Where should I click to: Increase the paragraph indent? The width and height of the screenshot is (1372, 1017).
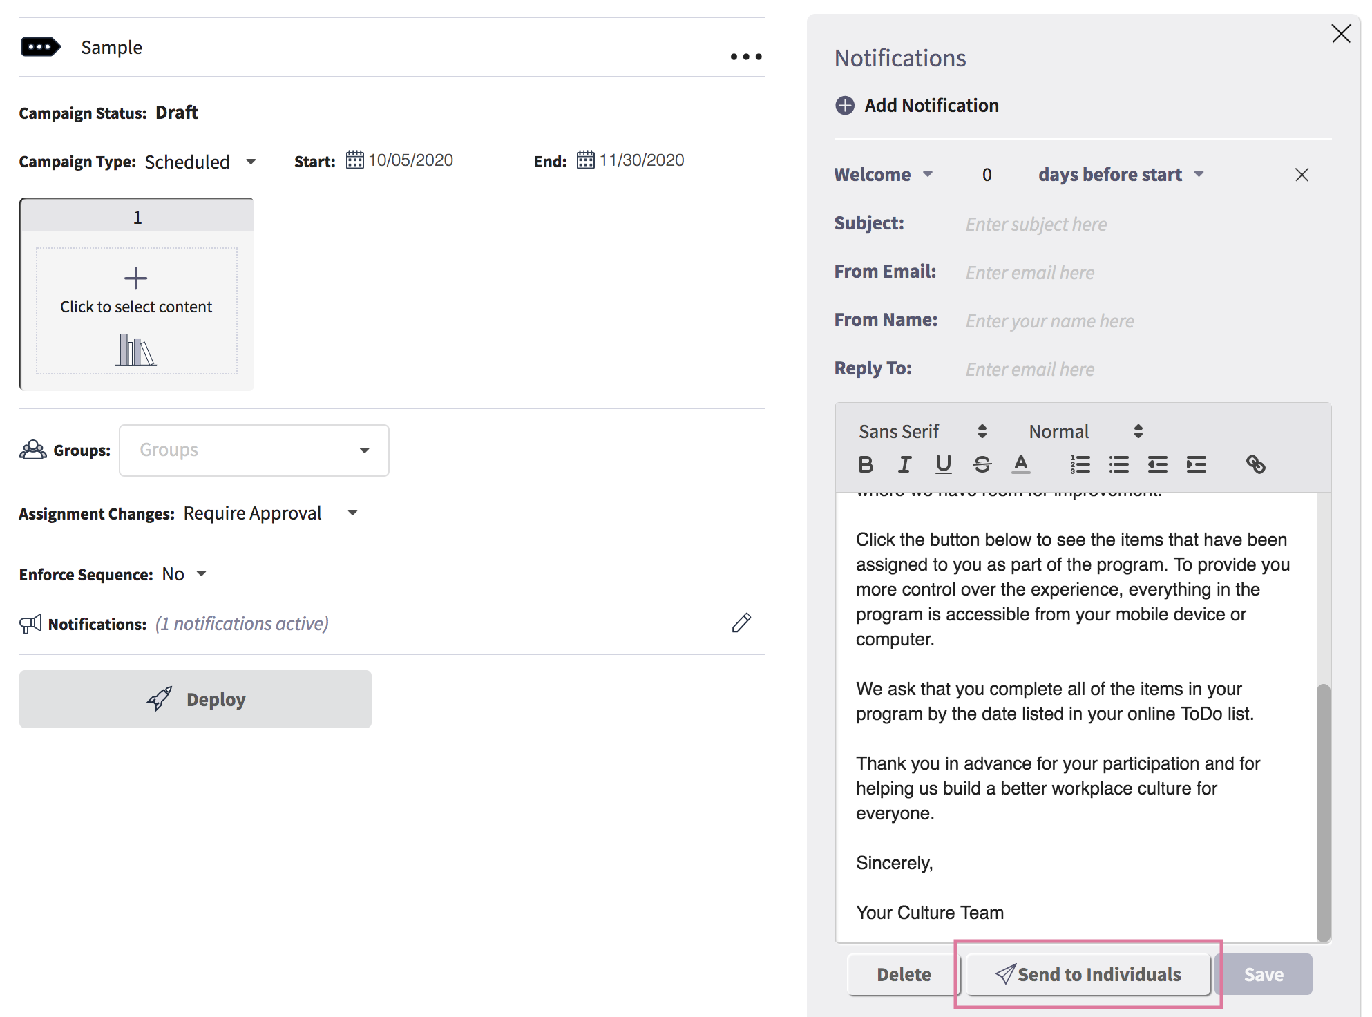[1196, 464]
